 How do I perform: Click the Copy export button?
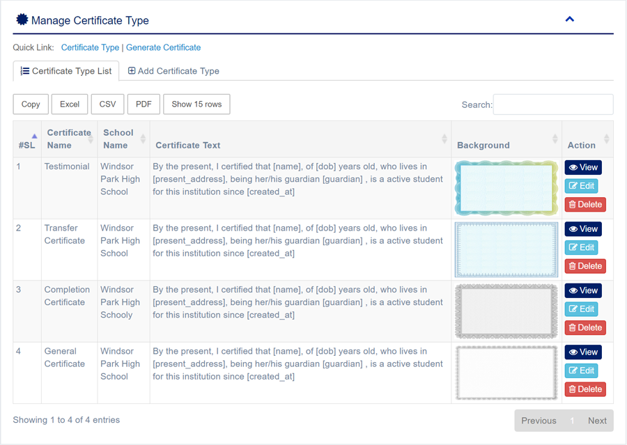coord(31,104)
